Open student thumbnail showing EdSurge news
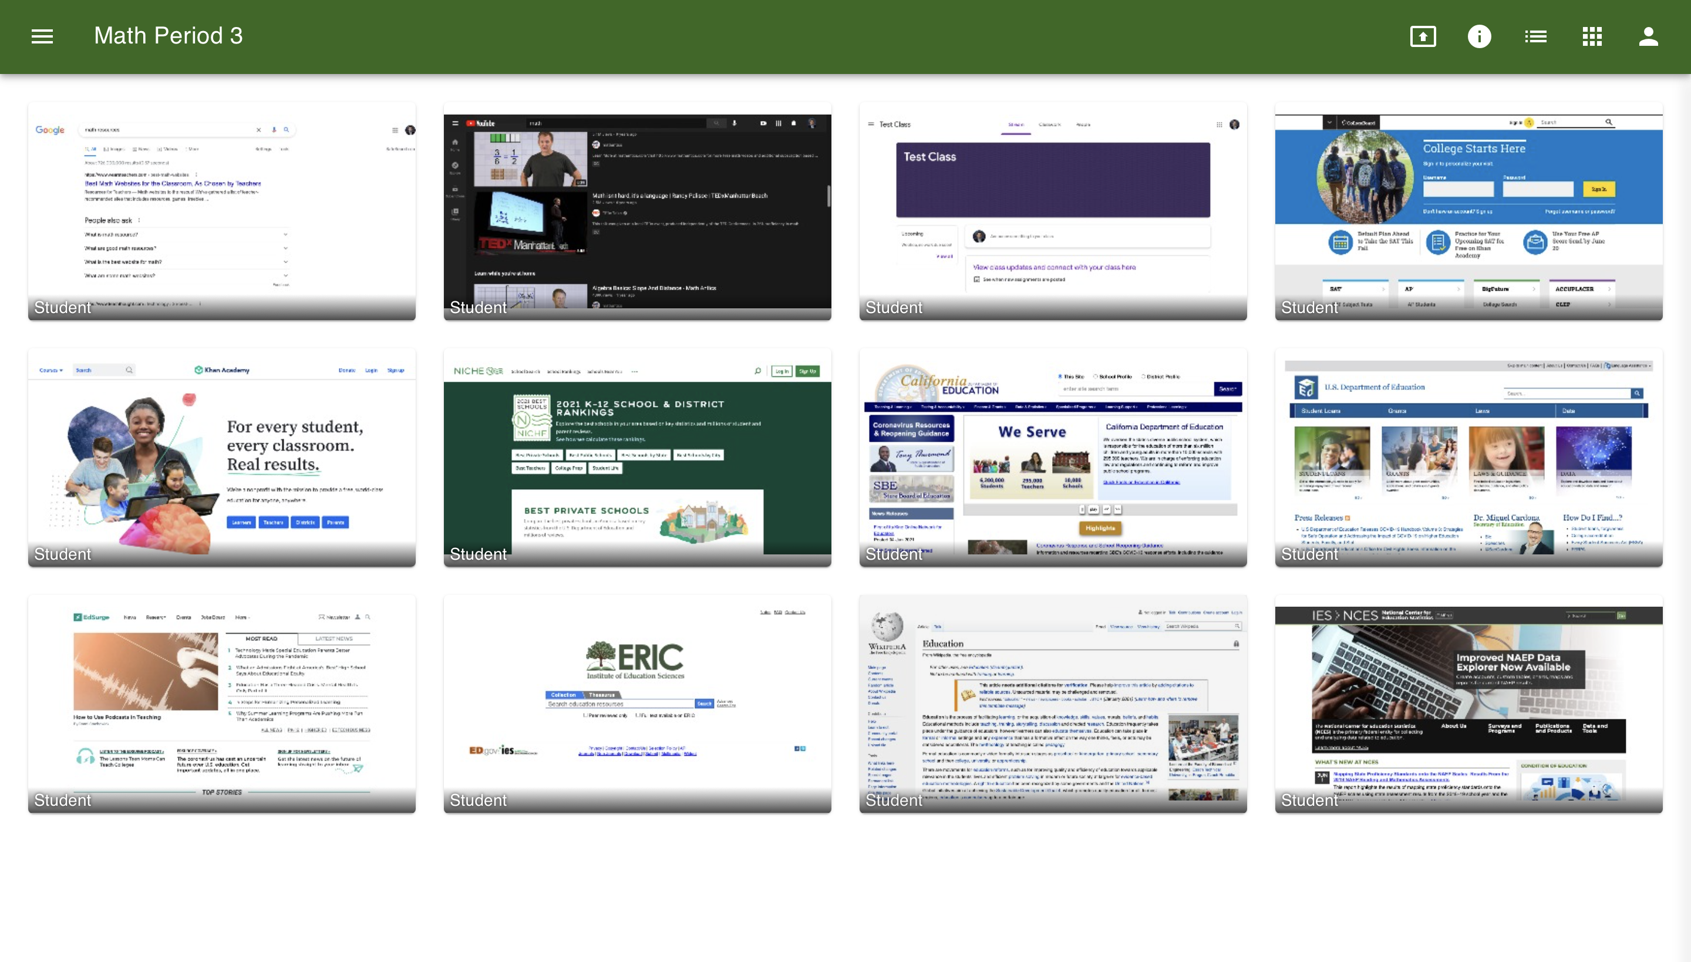 (x=222, y=704)
